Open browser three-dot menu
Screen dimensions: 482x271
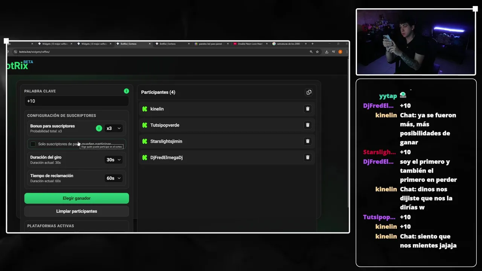347,52
